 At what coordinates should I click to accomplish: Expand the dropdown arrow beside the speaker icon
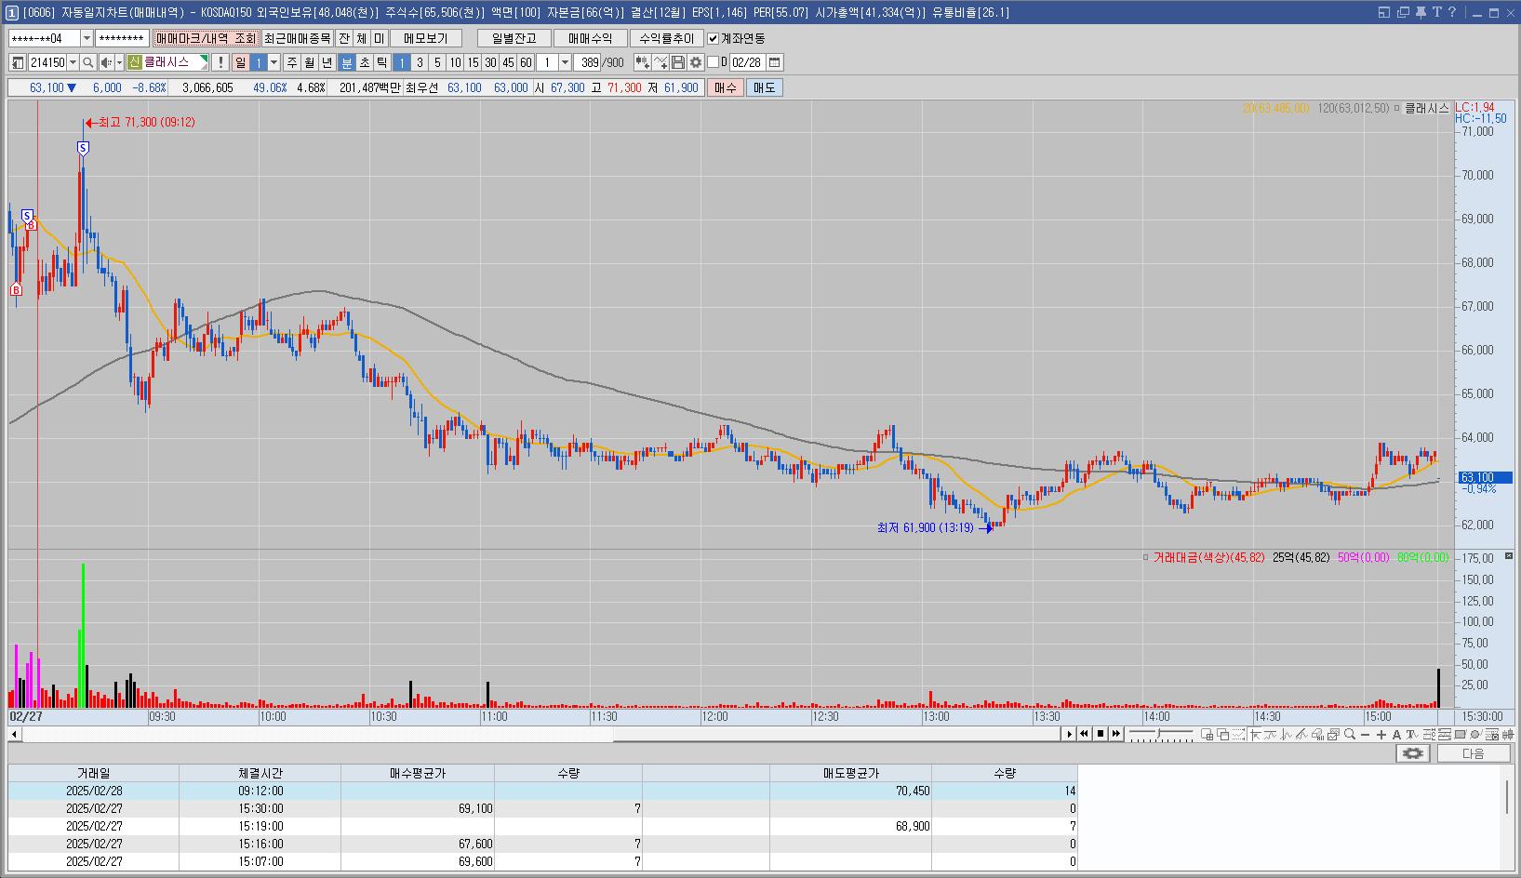[x=118, y=62]
